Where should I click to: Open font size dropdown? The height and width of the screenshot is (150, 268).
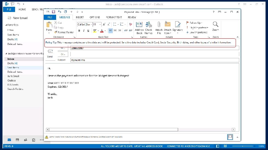point(100,25)
